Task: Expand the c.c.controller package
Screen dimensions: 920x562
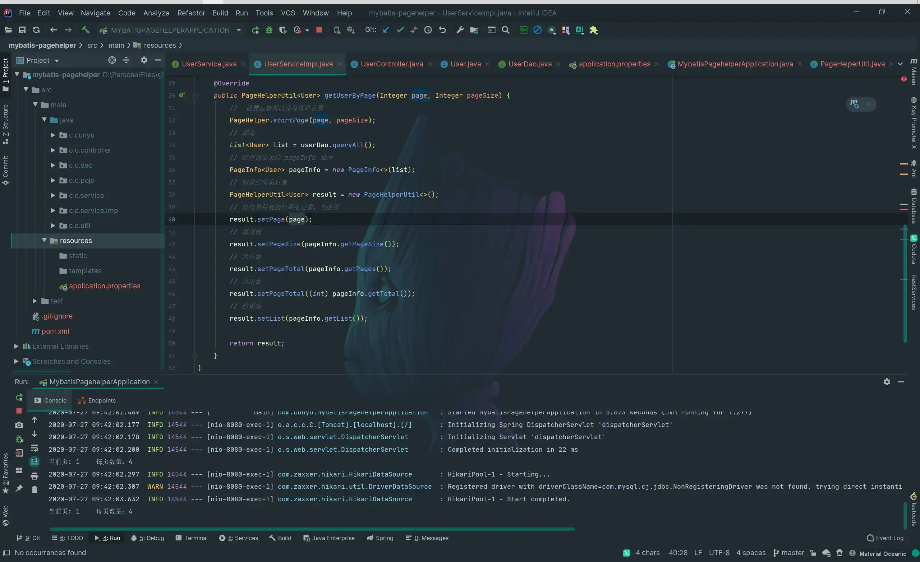Action: tap(53, 150)
